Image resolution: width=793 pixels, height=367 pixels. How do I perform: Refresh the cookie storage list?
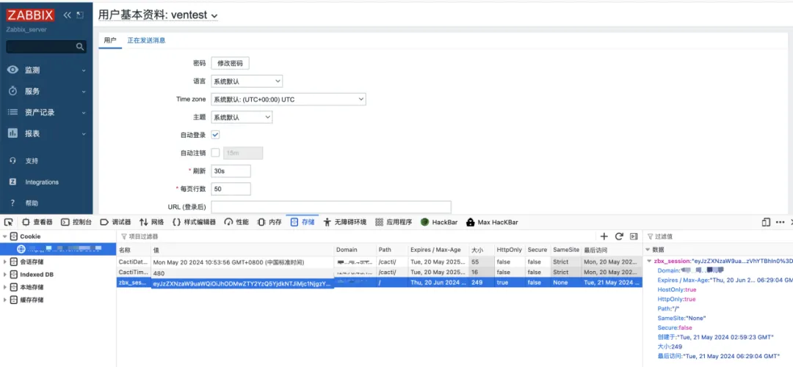click(x=619, y=237)
